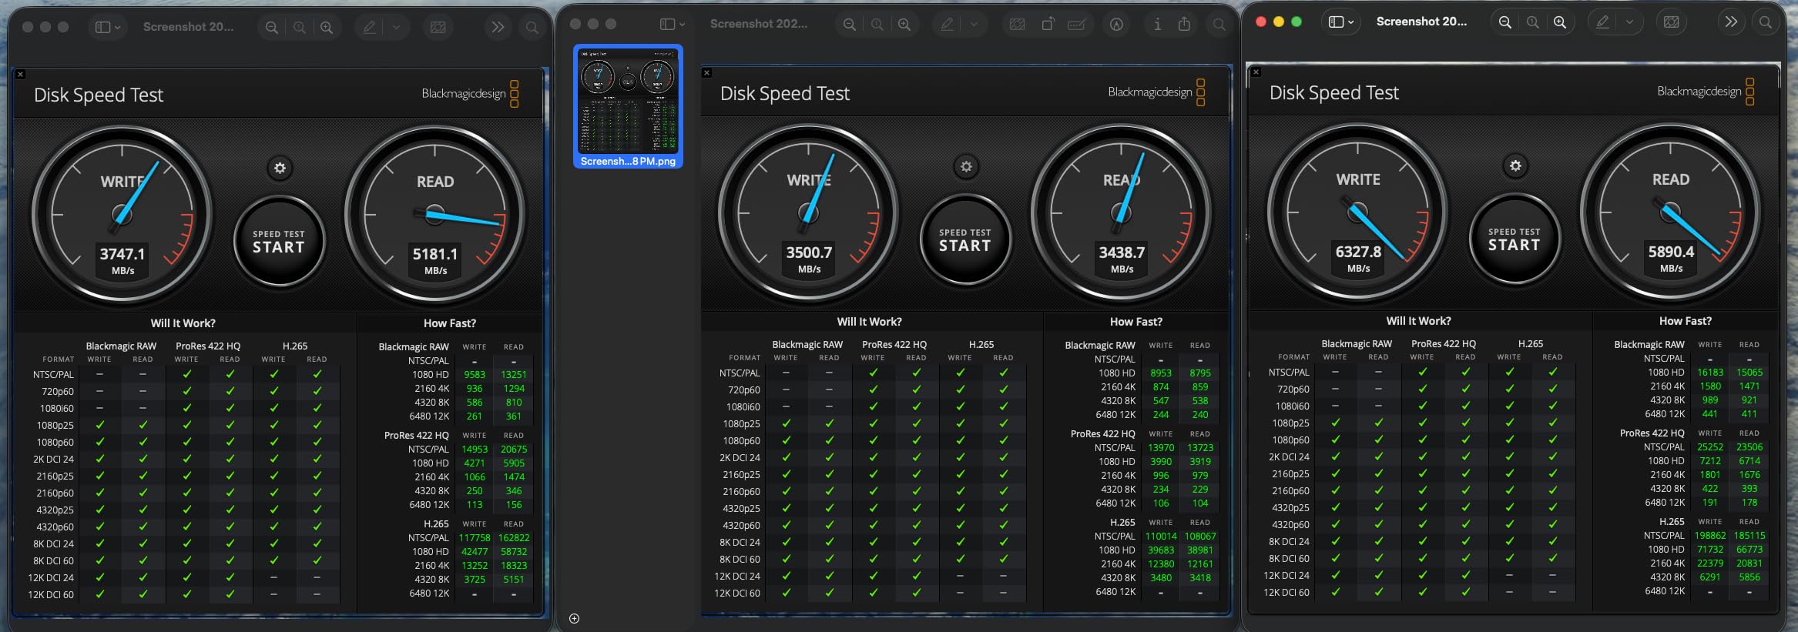This screenshot has width=1798, height=632.
Task: Open sidebar view dropdown chevron in active window
Action: [1351, 22]
